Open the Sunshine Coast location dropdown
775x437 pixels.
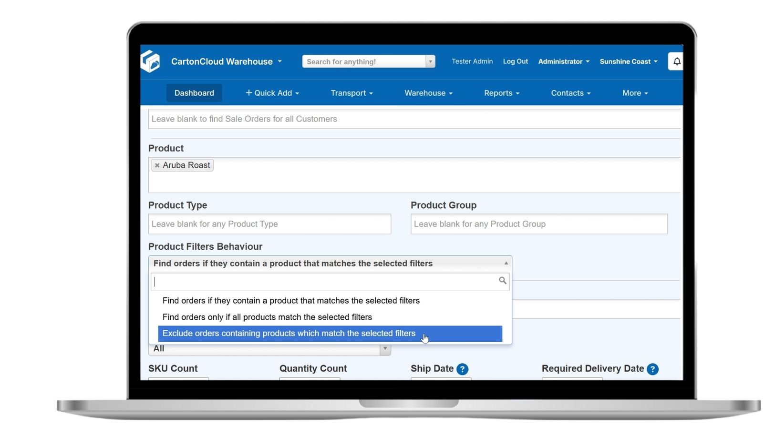coord(629,61)
